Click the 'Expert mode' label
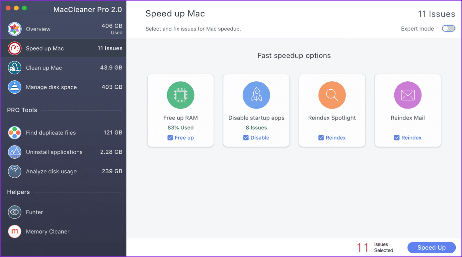 click(x=417, y=29)
